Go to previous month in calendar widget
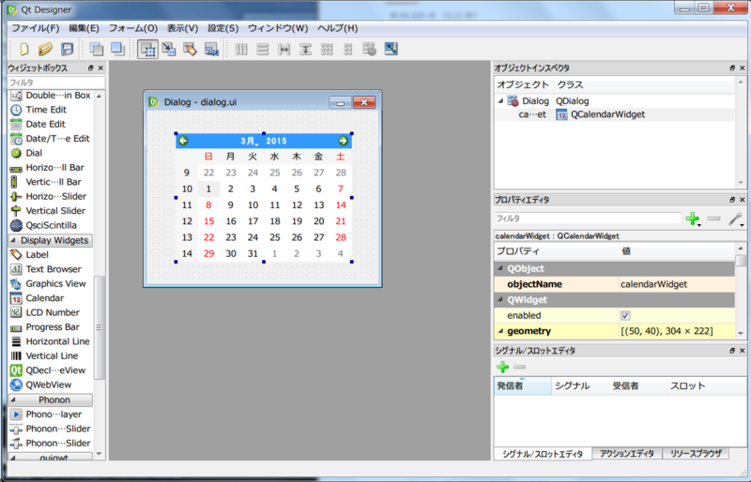This screenshot has height=482, width=751. point(183,141)
